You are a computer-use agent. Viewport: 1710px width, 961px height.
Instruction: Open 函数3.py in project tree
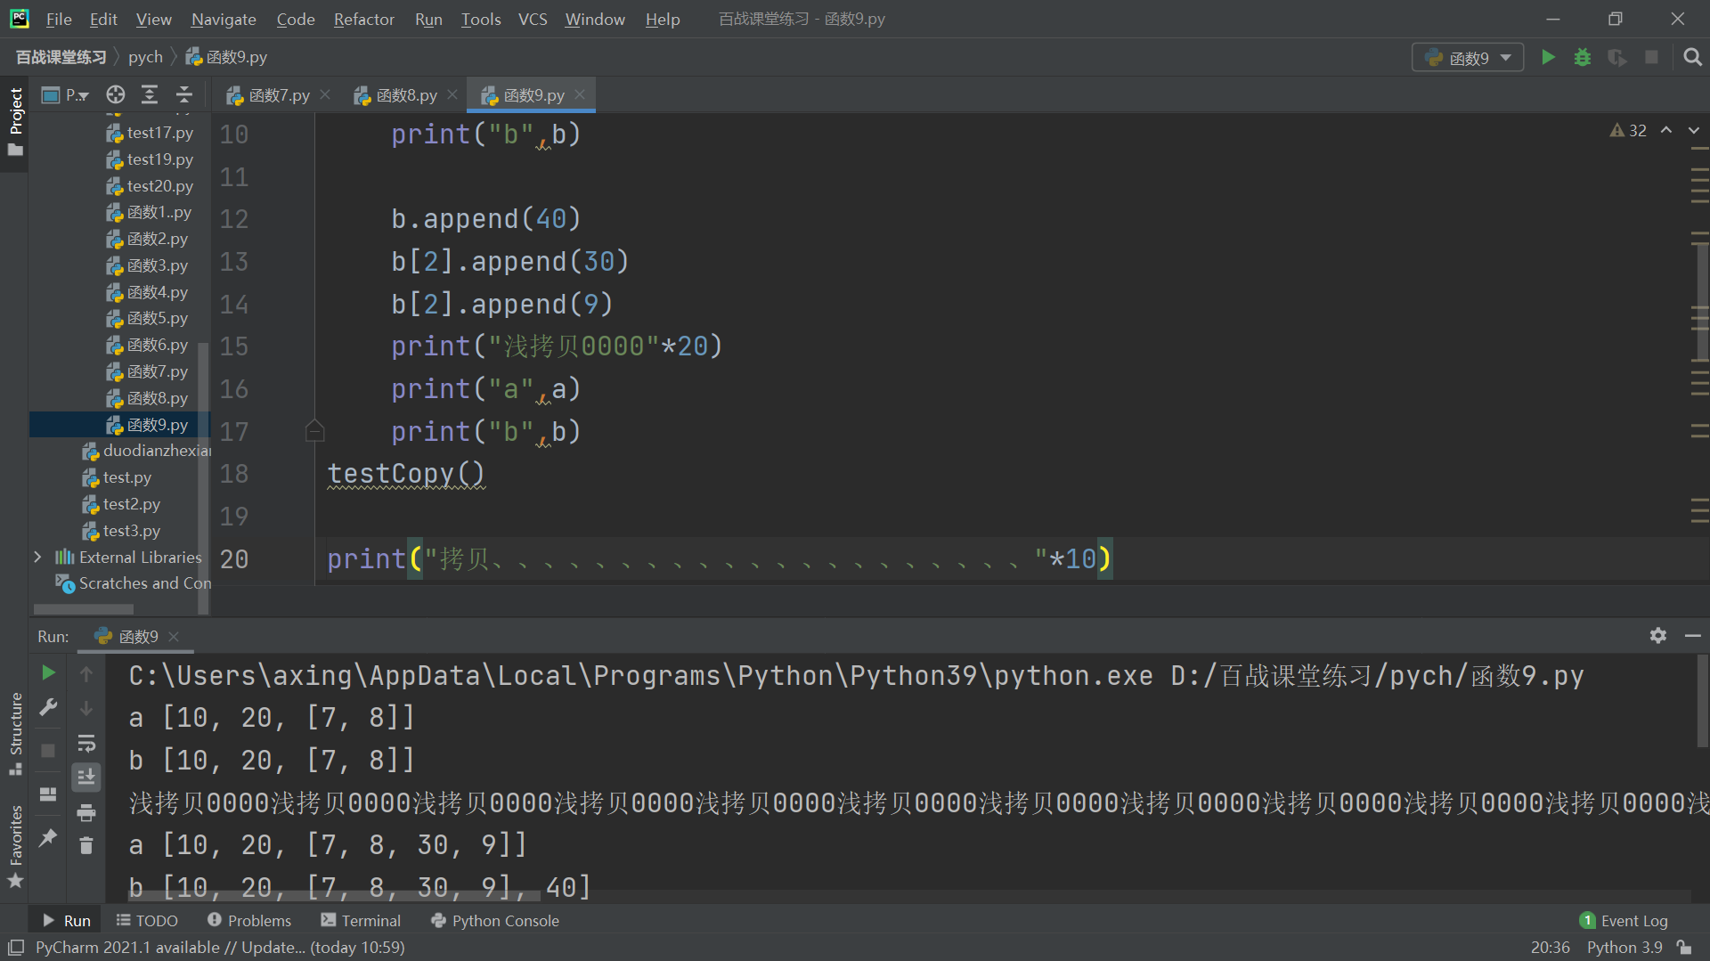point(147,265)
